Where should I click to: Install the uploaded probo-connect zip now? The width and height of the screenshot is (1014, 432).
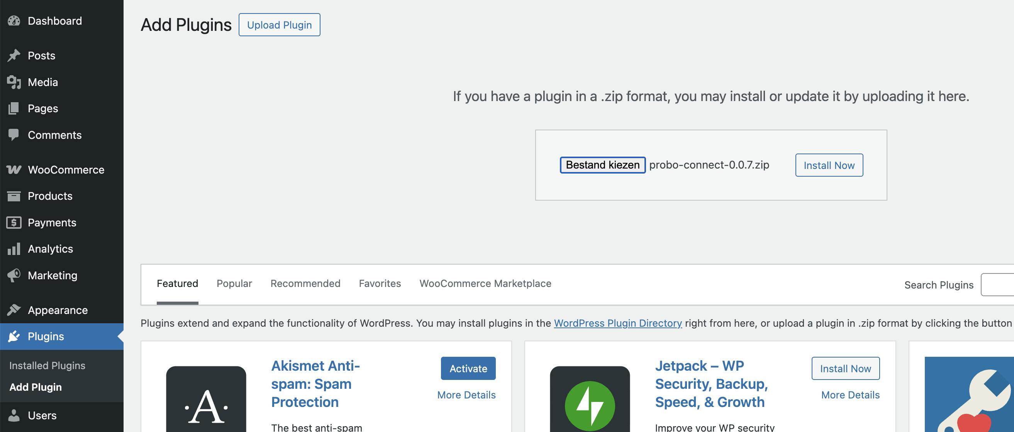(829, 165)
